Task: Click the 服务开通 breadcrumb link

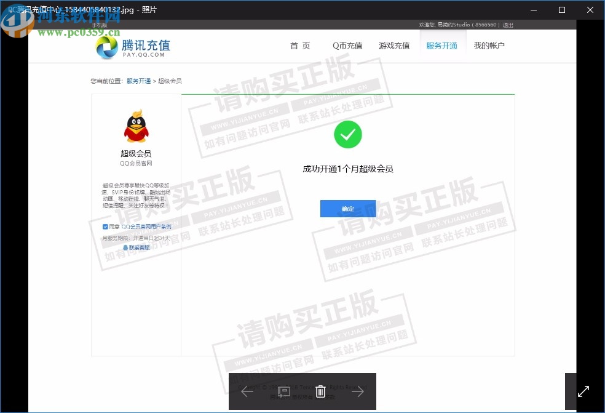Action: (138, 81)
